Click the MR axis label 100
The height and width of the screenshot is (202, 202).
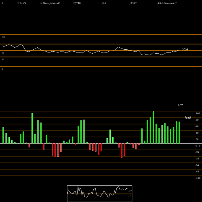pyautogui.click(x=198, y=114)
